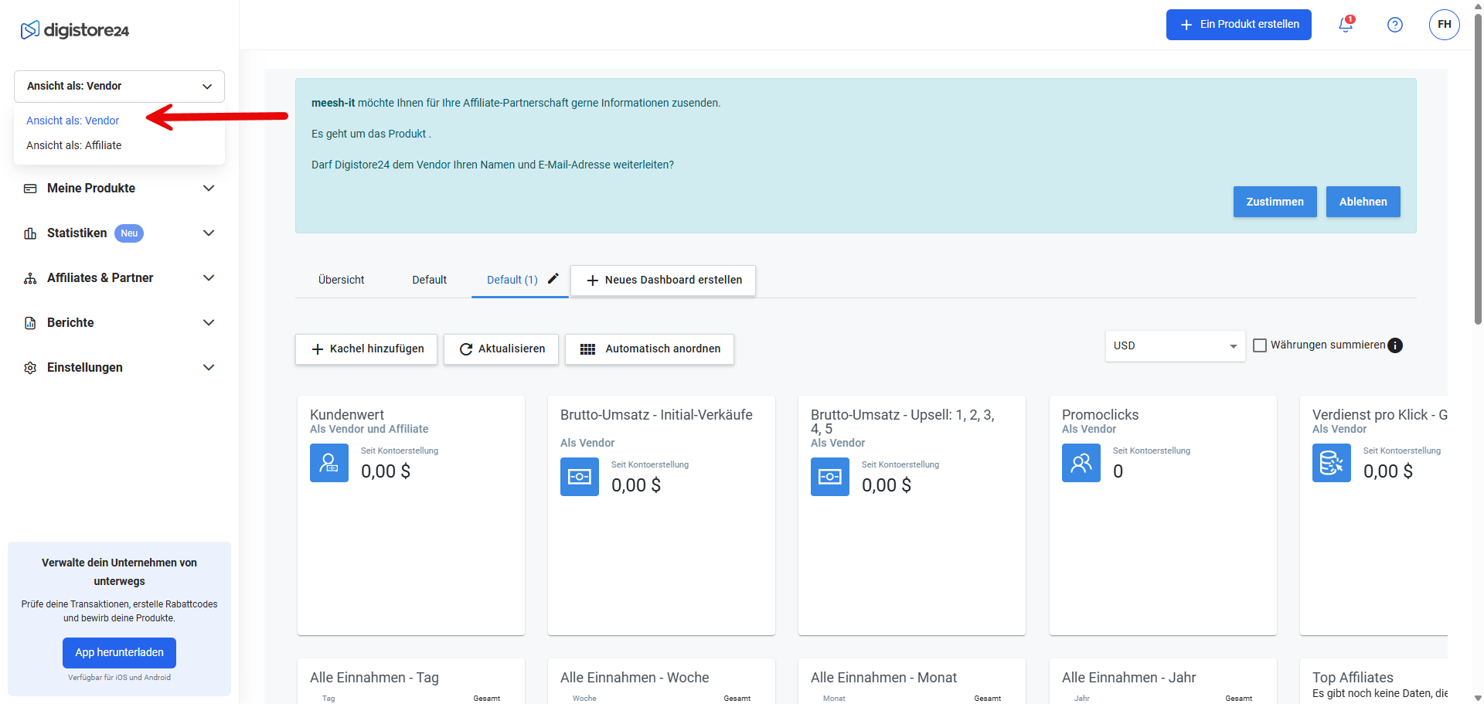Click the Alle Einnahmen - Tag tile title
The image size is (1484, 704).
click(x=374, y=678)
